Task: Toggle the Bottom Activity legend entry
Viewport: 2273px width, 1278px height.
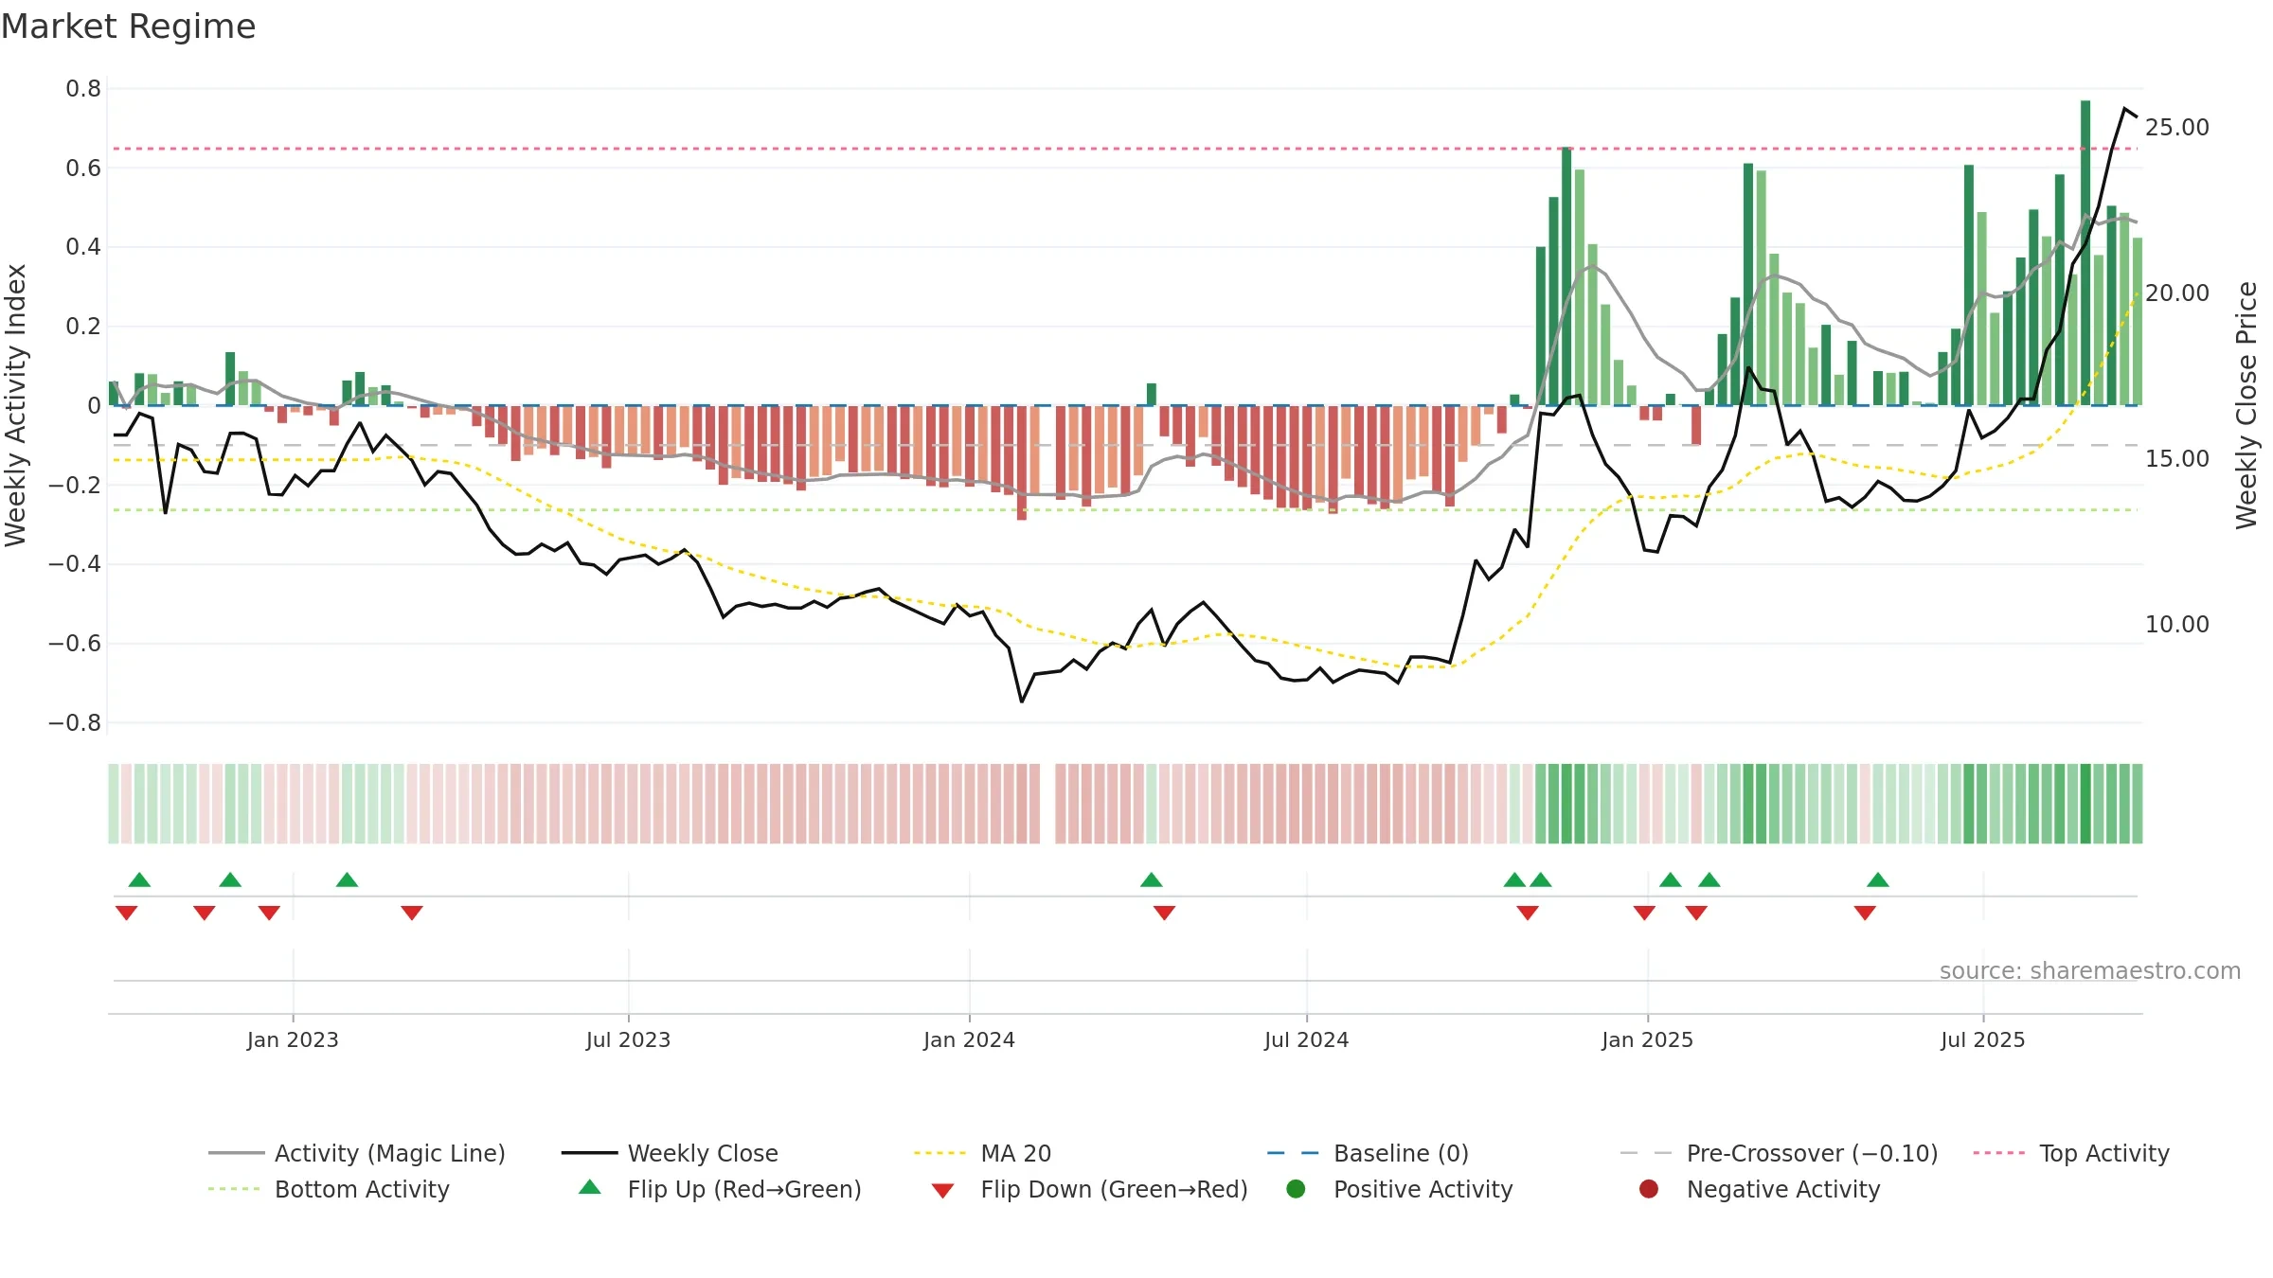Action: tap(329, 1189)
